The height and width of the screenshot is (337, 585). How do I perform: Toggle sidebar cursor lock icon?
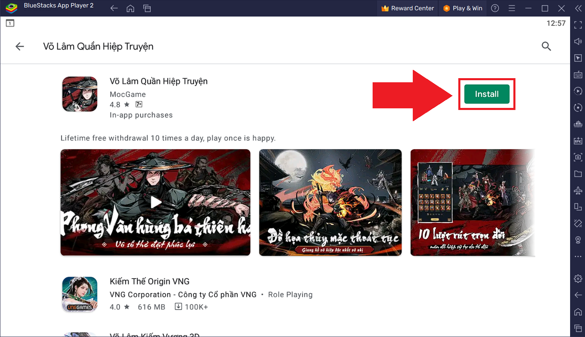(x=578, y=58)
